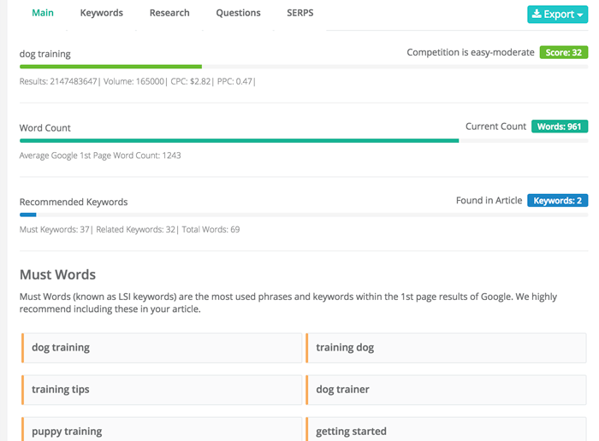
Task: Select the 'training dog' must word
Action: click(446, 348)
